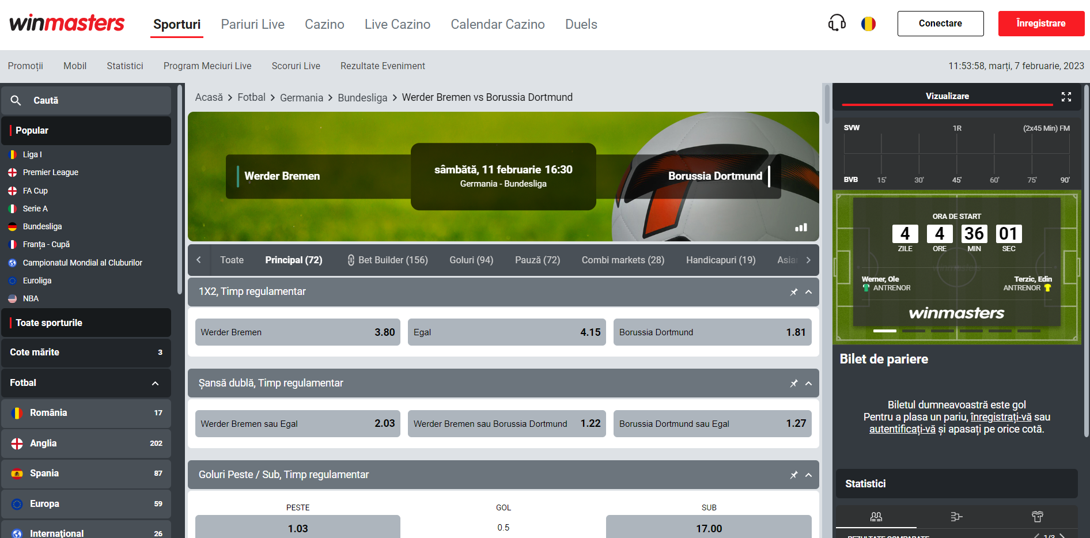The image size is (1090, 538).
Task: Open the Sporturi main tab
Action: [177, 24]
